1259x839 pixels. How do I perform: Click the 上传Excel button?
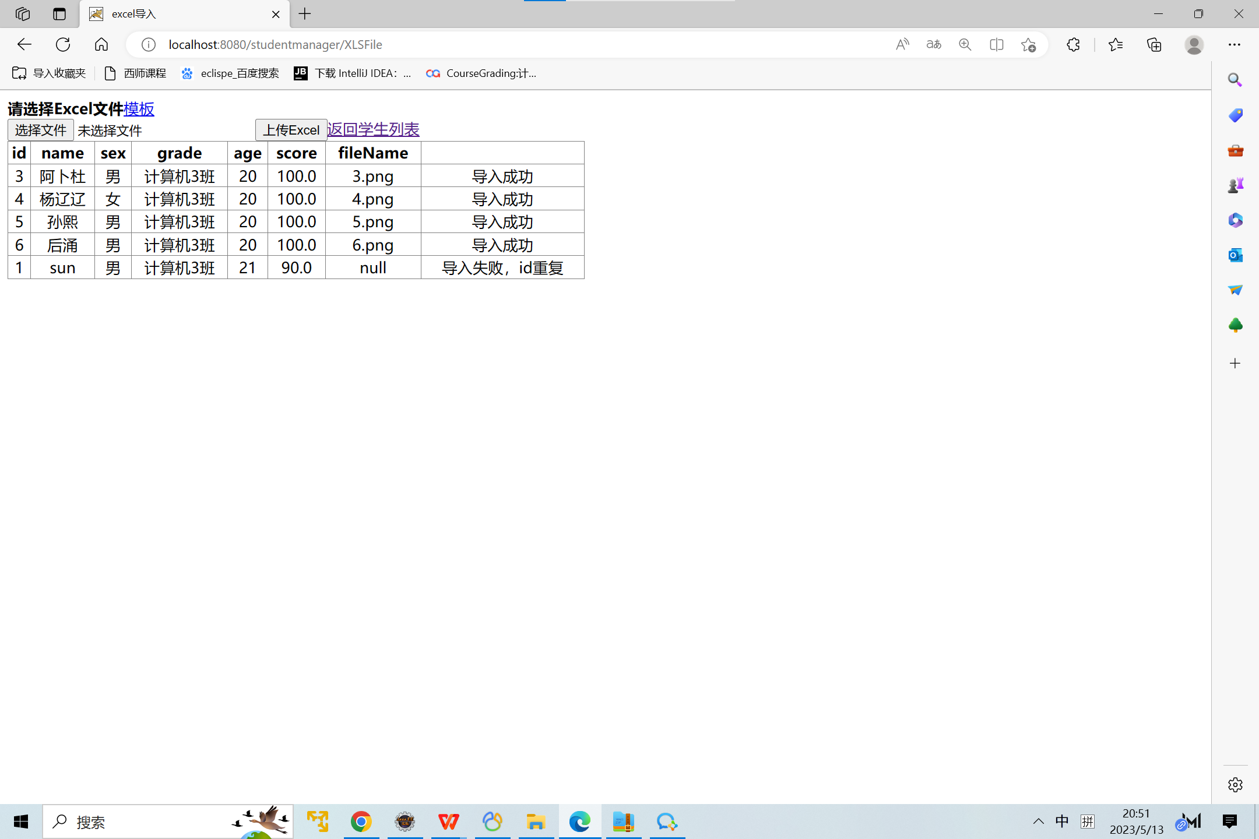291,130
